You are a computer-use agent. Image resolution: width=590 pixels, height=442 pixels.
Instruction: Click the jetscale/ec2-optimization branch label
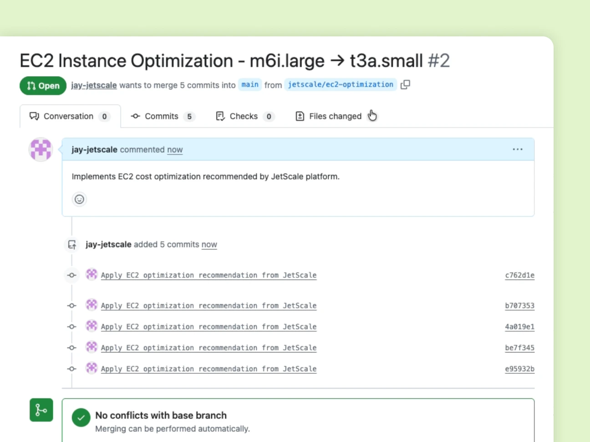coord(341,85)
